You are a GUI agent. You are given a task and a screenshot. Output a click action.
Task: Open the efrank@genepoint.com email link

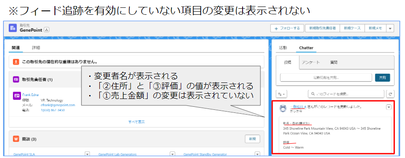pos(58,105)
